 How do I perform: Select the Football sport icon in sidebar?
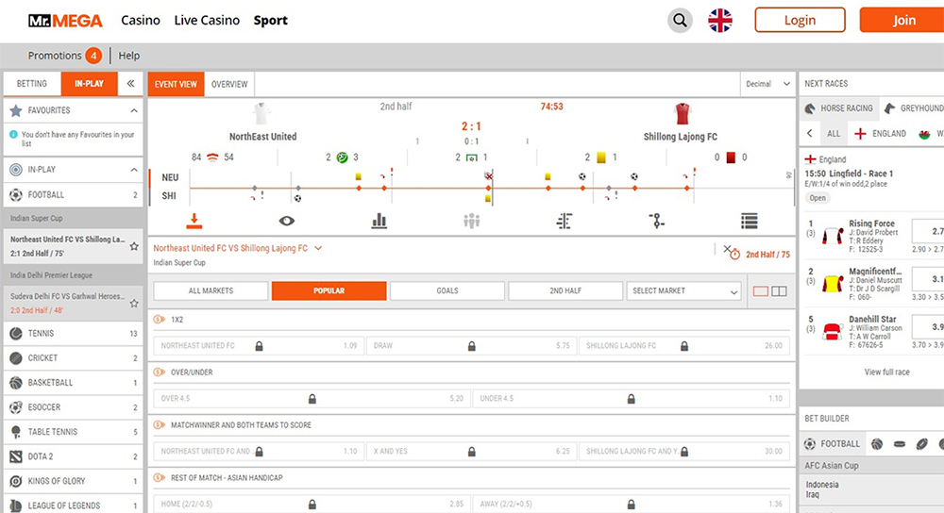tap(16, 195)
